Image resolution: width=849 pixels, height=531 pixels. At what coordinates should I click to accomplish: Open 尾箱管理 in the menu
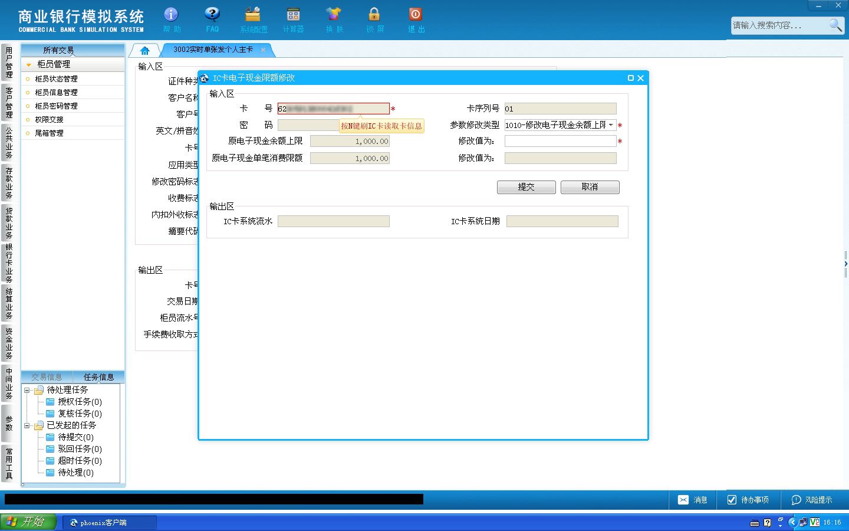click(49, 133)
